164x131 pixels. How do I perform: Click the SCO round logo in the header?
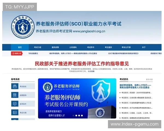coord(23,27)
